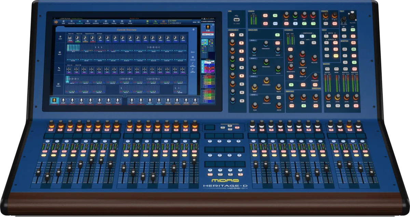Tap the Gain Reduction icon on the right of the overview
The width and height of the screenshot is (410, 217).
(193, 70)
